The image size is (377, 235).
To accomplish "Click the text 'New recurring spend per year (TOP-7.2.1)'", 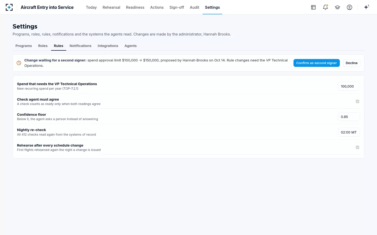I will 48,89.
